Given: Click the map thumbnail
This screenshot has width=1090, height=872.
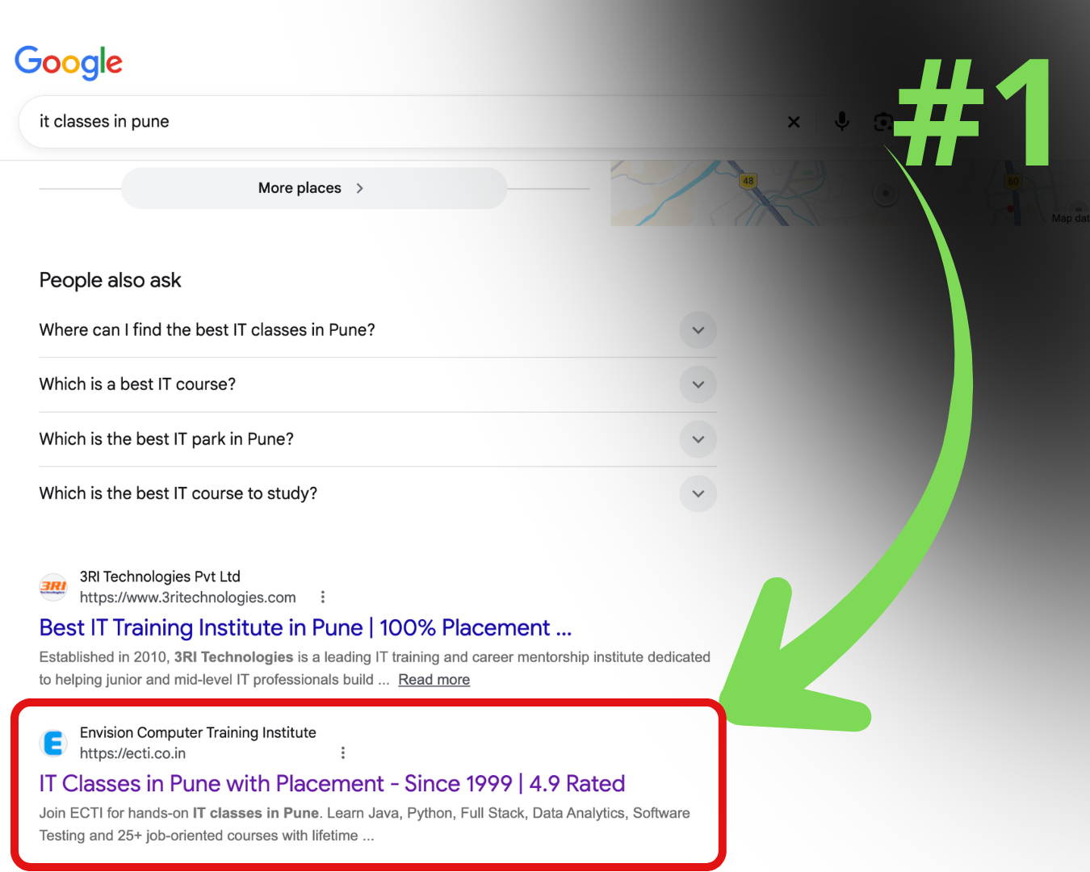Looking at the screenshot, I should click(x=849, y=193).
